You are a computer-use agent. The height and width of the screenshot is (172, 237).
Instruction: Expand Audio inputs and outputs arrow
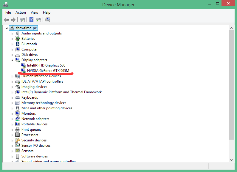click(12, 34)
